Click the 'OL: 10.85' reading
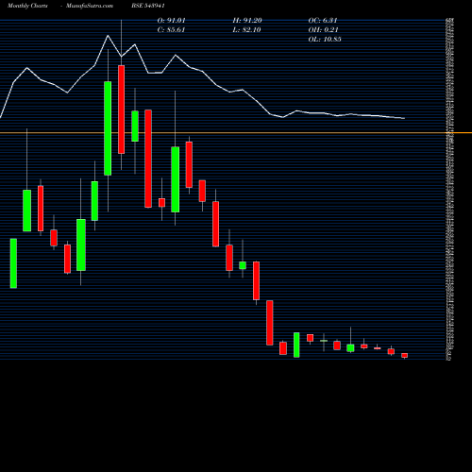 tap(325, 40)
